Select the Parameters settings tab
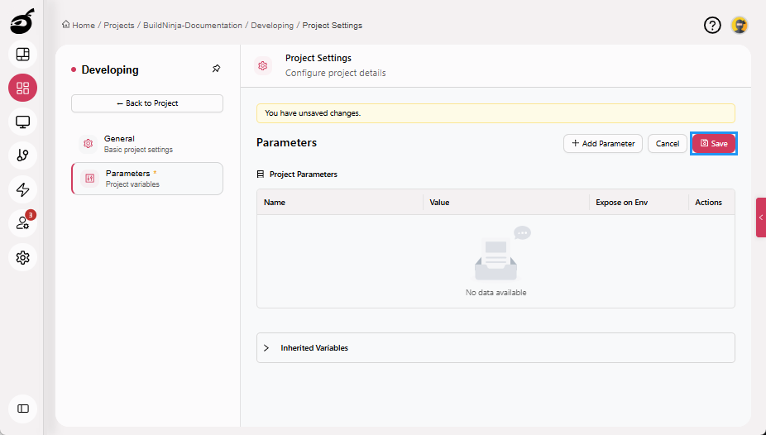This screenshot has width=766, height=435. [147, 179]
